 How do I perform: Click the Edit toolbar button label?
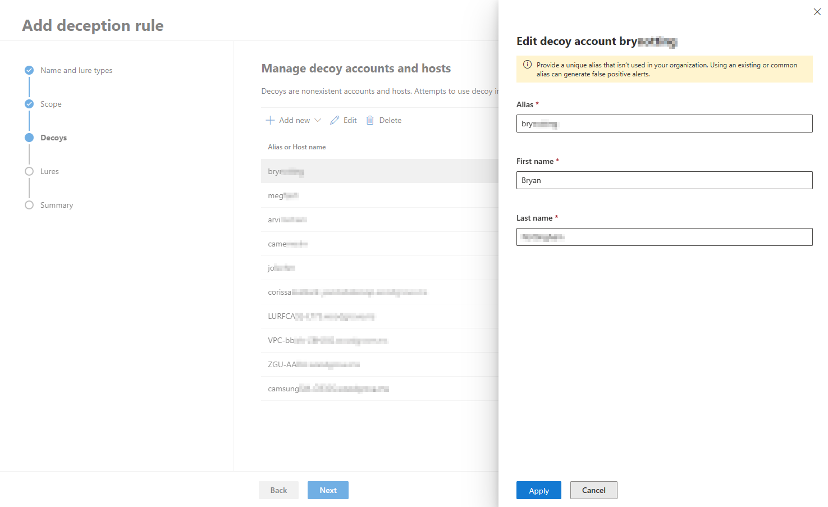pos(350,120)
